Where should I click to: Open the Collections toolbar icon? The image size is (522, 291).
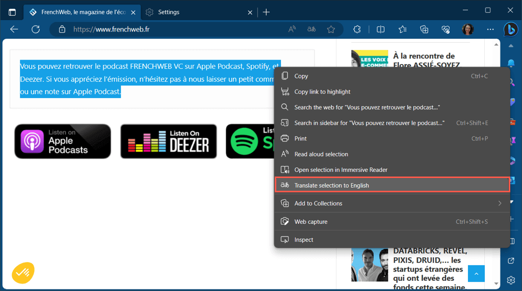424,30
